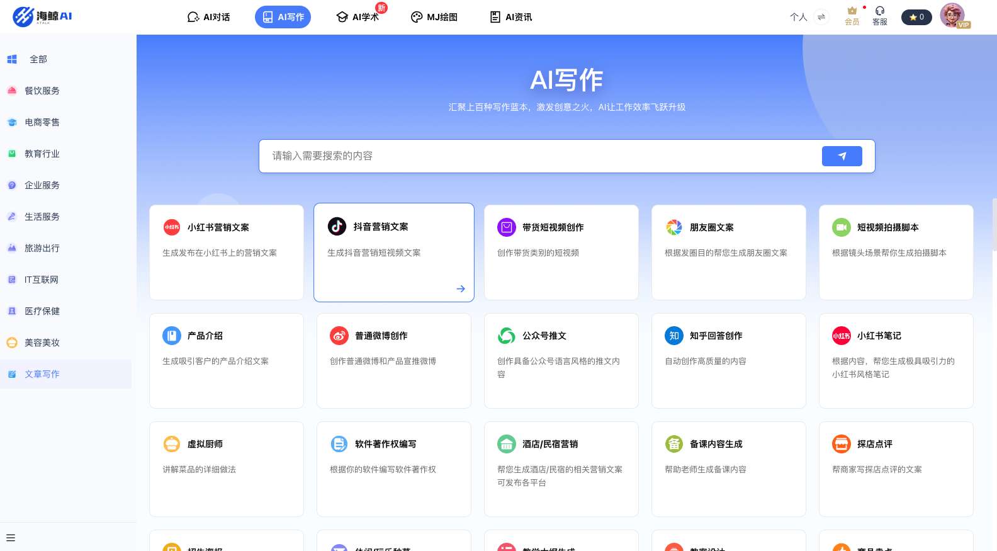997x551 pixels.
Task: Open 朋友圈文案 title link
Action: pyautogui.click(x=712, y=227)
